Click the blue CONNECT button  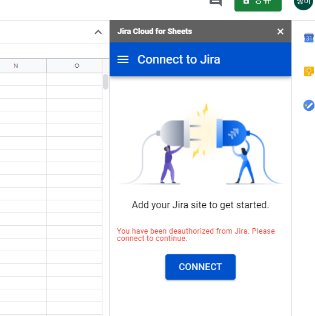(x=201, y=267)
